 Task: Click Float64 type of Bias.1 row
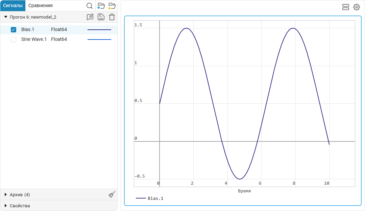click(59, 30)
